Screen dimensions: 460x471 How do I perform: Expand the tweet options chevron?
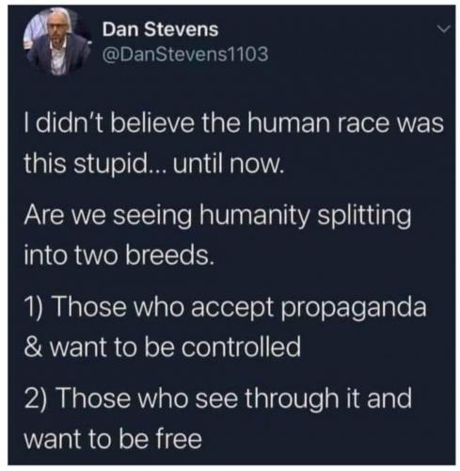[444, 29]
